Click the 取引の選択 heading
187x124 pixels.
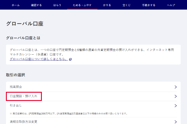15,75
